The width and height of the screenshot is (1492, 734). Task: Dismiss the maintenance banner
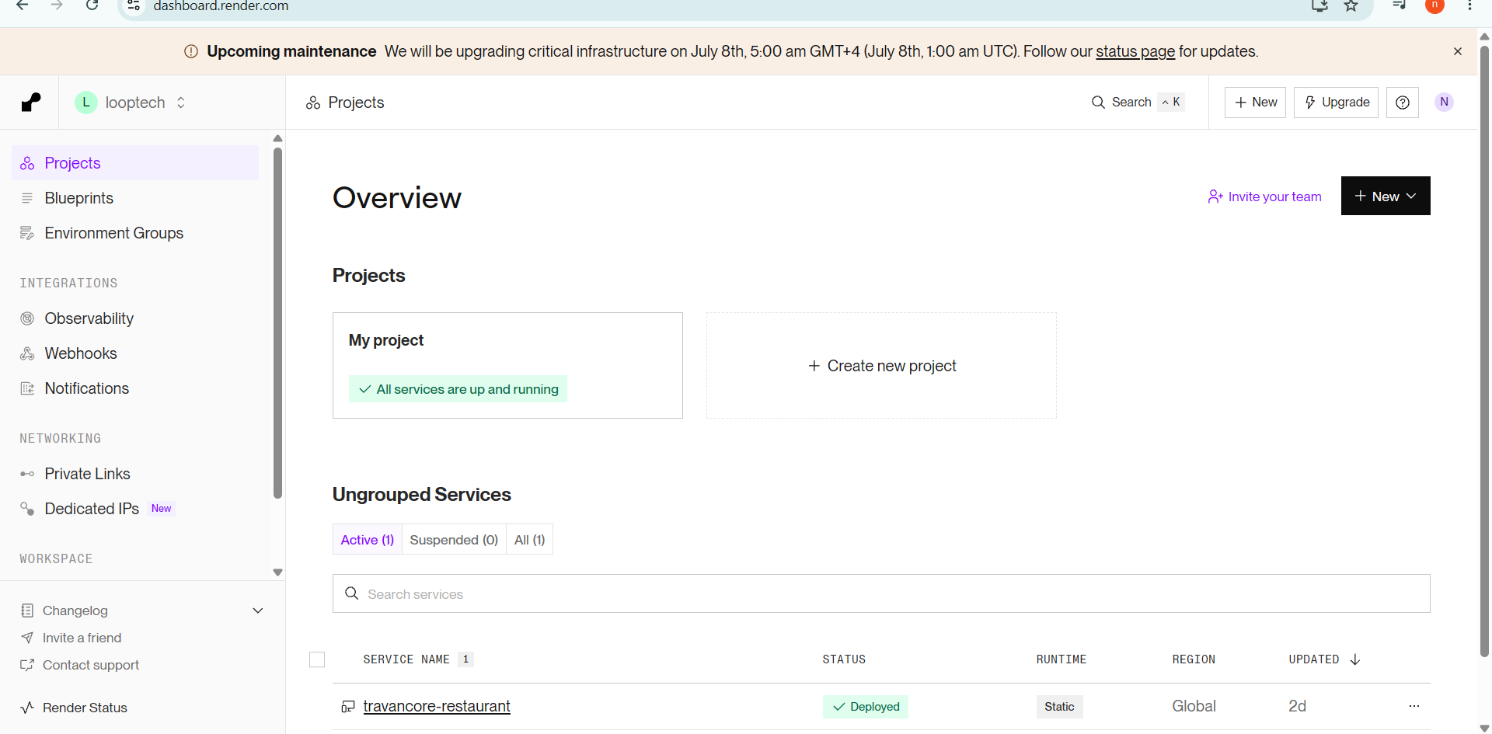[x=1458, y=51]
